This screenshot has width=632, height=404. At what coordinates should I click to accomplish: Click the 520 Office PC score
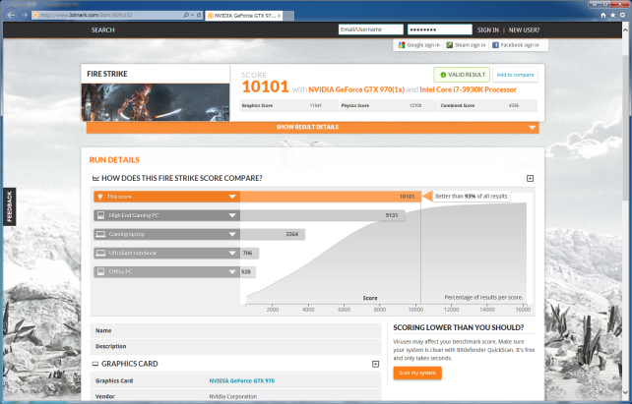click(x=246, y=272)
